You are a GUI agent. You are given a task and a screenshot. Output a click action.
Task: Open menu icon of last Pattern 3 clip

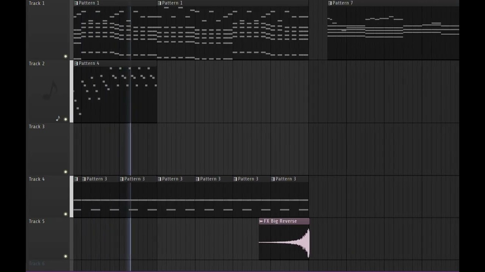point(273,179)
